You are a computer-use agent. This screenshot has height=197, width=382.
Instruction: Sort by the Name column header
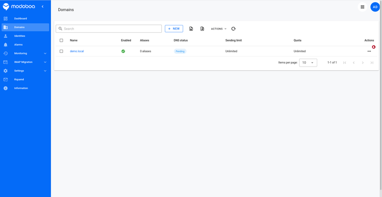74,40
